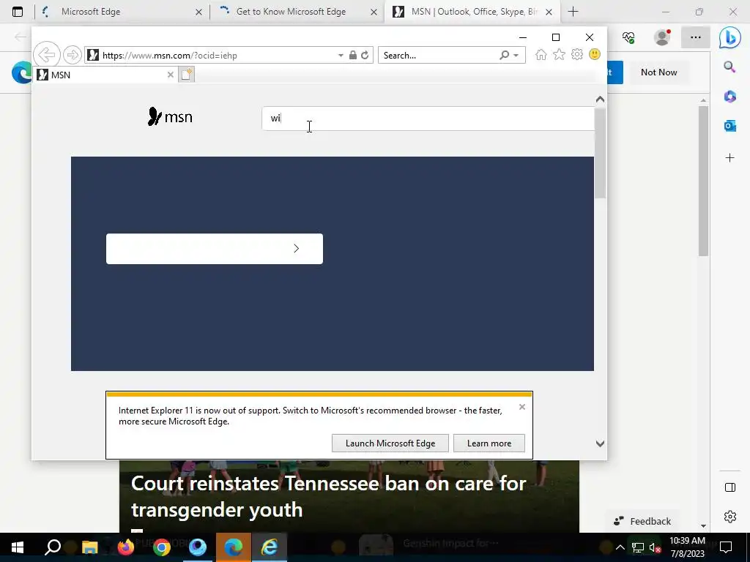750x562 pixels.
Task: Open the Outlook sidebar icon
Action: click(x=729, y=126)
